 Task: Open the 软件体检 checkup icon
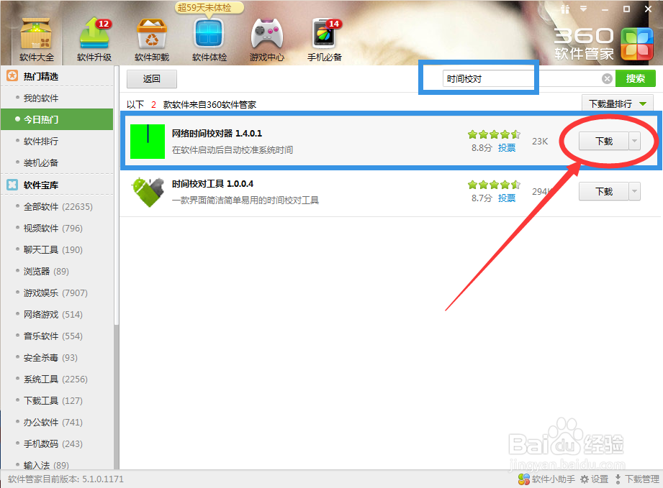(209, 40)
